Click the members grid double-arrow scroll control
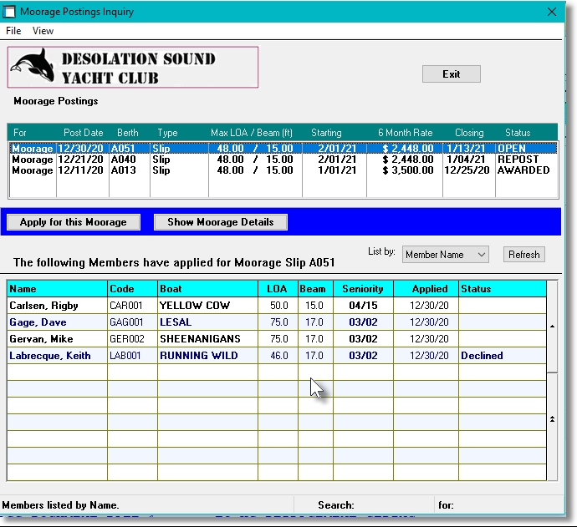 553,419
